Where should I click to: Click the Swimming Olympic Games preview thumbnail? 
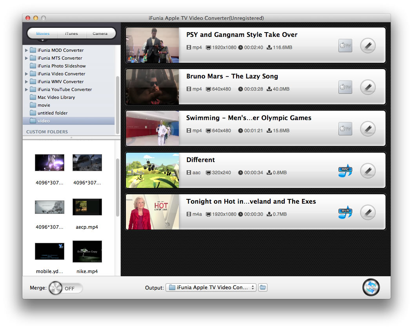point(153,129)
